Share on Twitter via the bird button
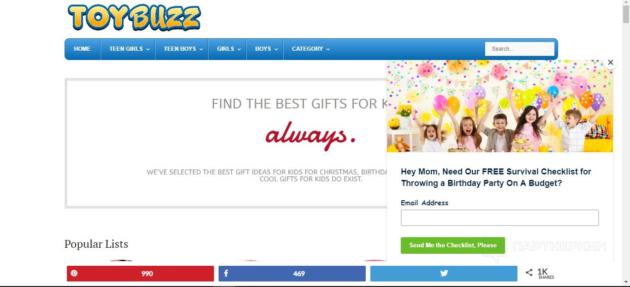 point(444,274)
